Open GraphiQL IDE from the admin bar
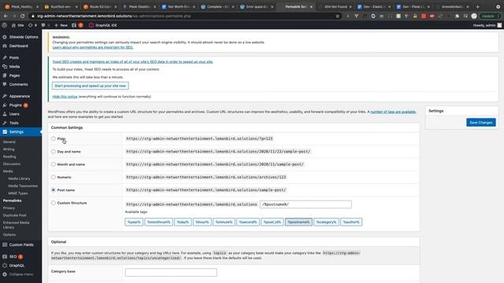Screen dimensions: 504x283 click(x=103, y=25)
